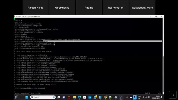Switch to PuTTY session taskbar icon
The width and height of the screenshot is (178, 100).
pos(121,97)
